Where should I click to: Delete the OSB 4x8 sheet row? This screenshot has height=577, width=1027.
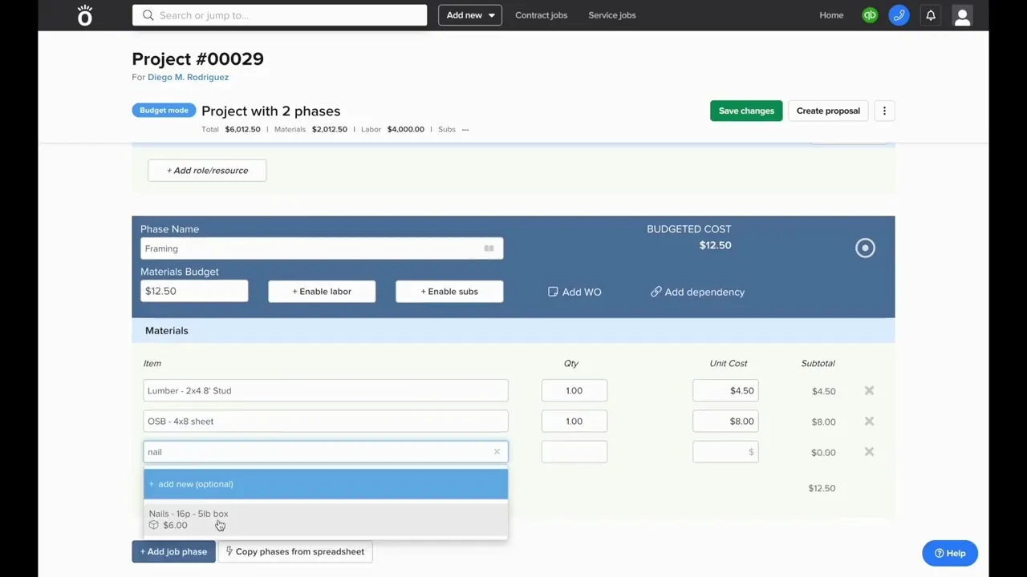tap(869, 422)
